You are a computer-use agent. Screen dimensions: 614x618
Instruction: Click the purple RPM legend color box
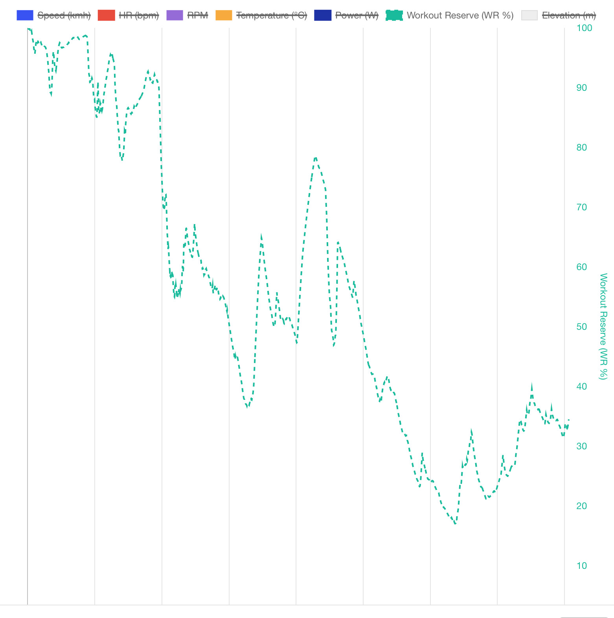click(175, 15)
